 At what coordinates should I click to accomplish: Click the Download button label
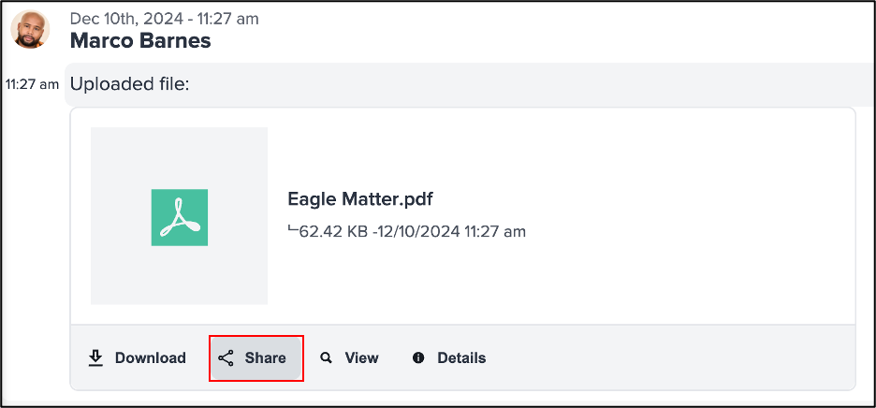151,357
